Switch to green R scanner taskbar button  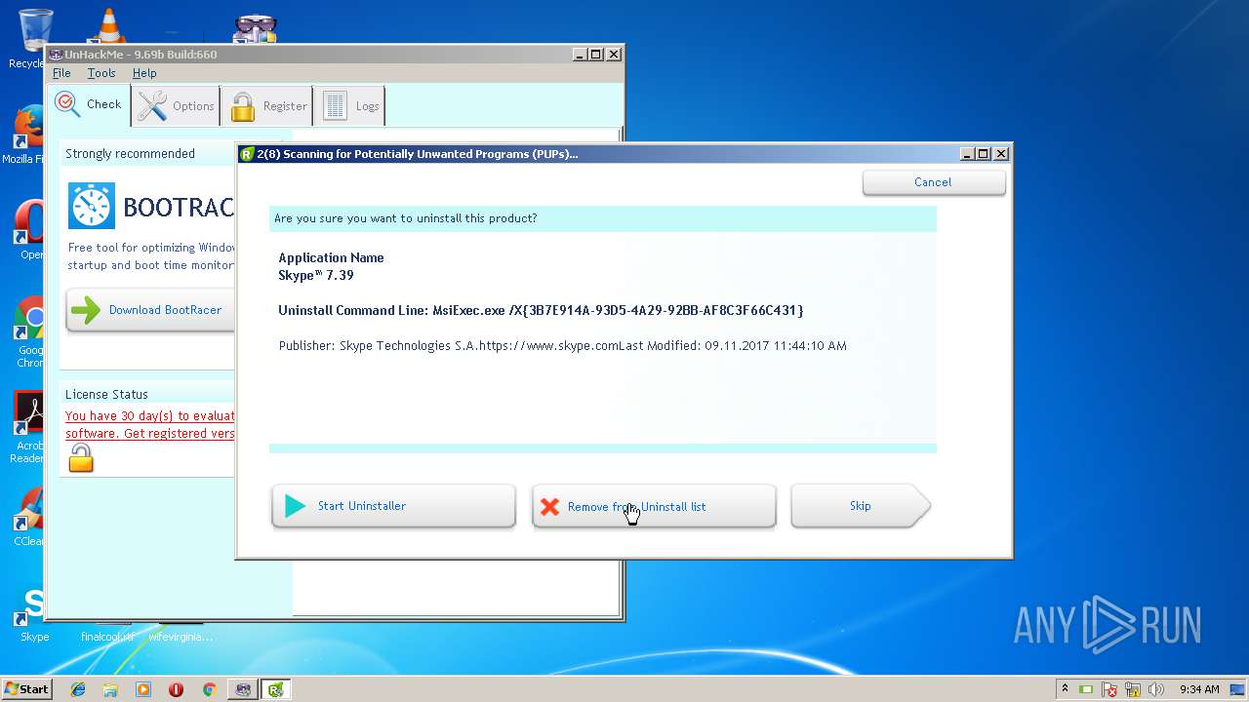coord(276,689)
